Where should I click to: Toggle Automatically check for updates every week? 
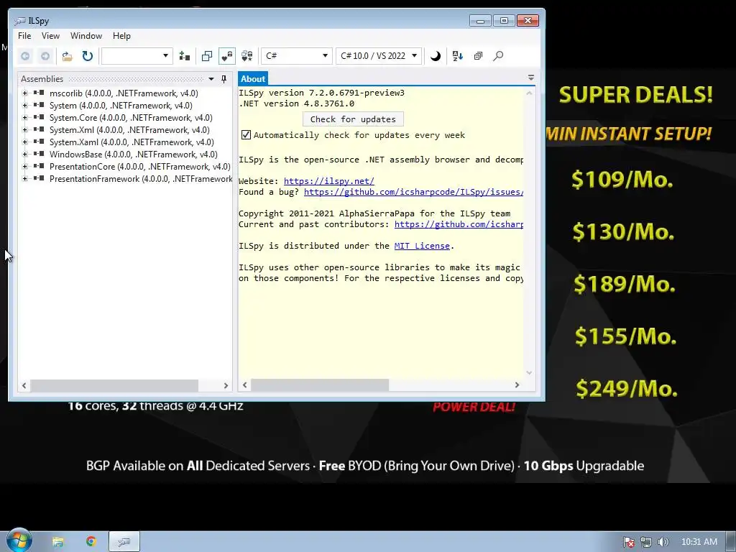coord(246,135)
